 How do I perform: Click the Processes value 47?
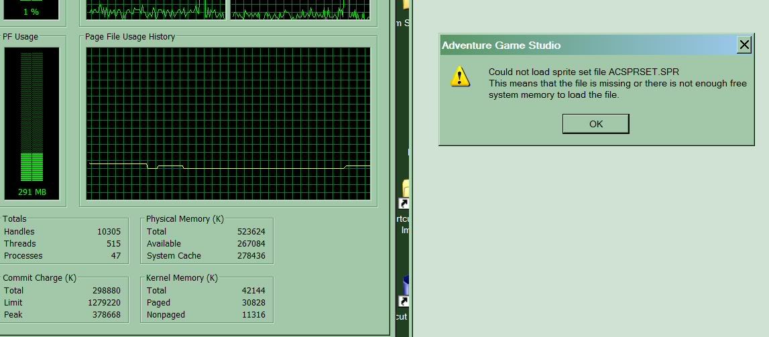(x=116, y=256)
